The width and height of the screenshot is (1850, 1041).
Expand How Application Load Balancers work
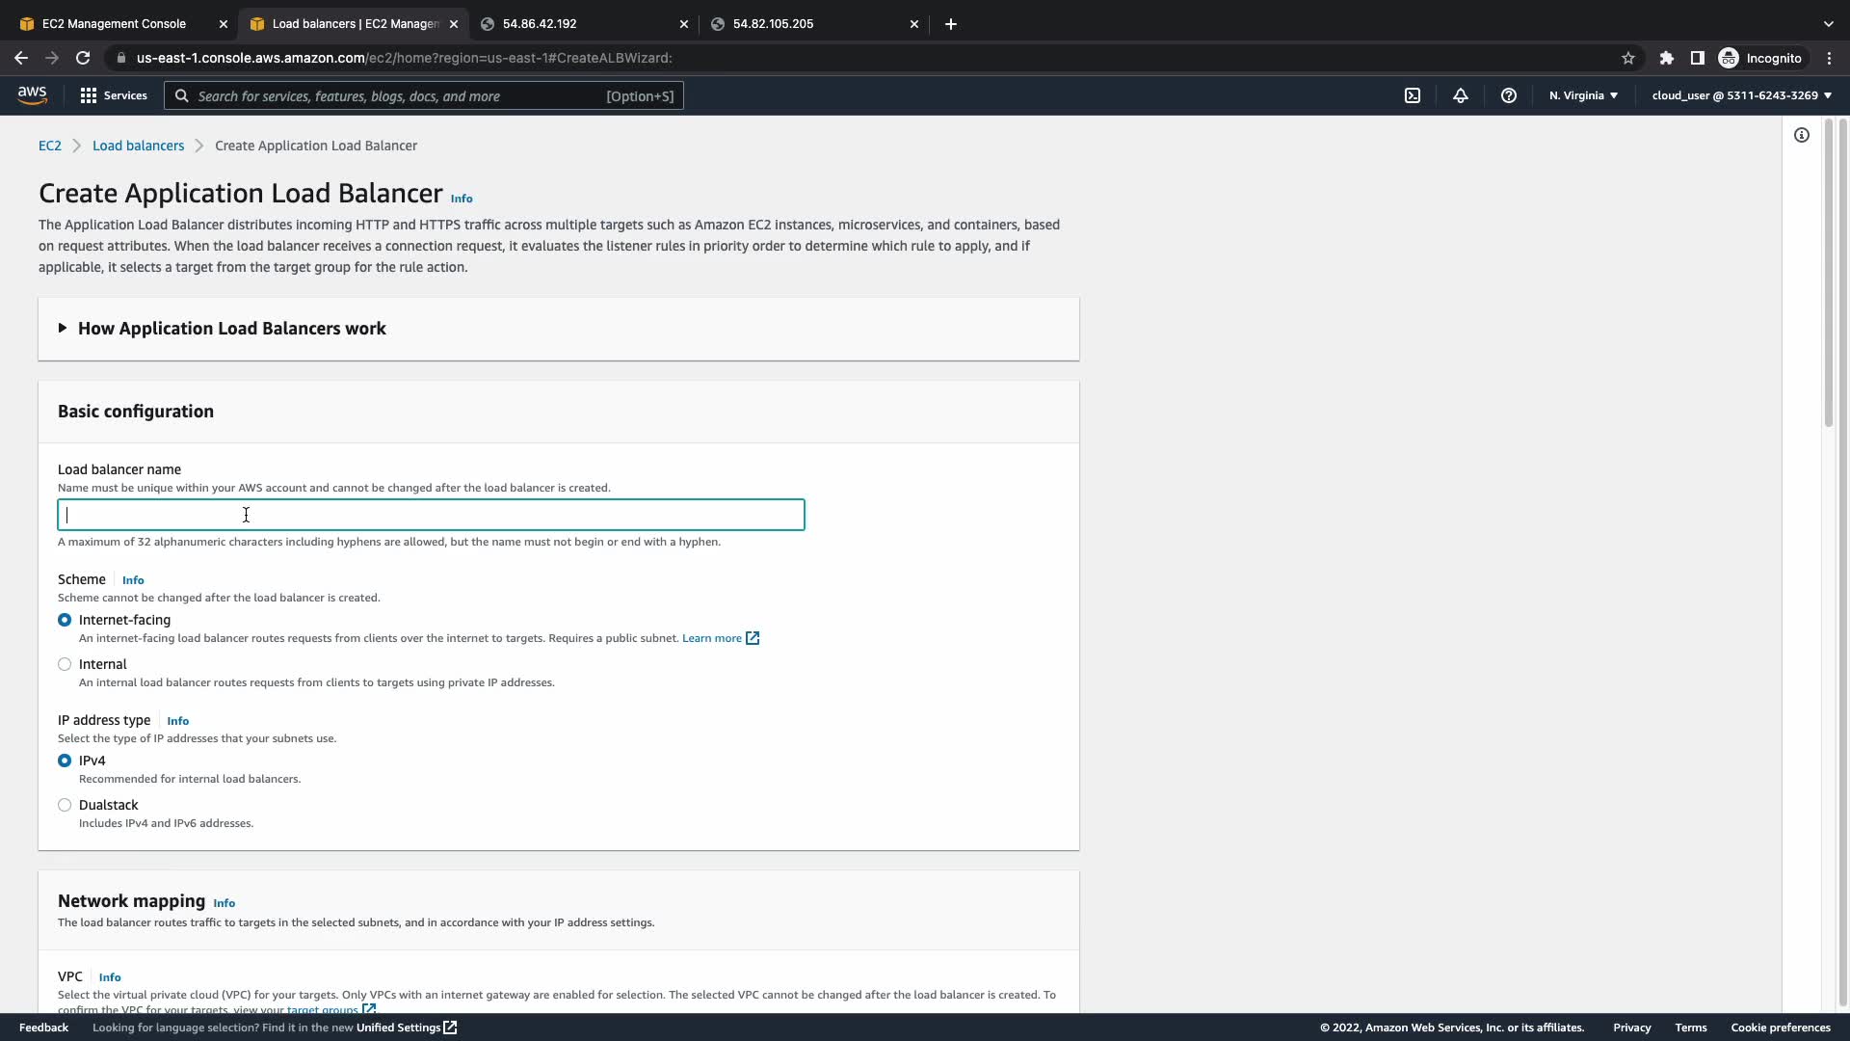pos(231,329)
